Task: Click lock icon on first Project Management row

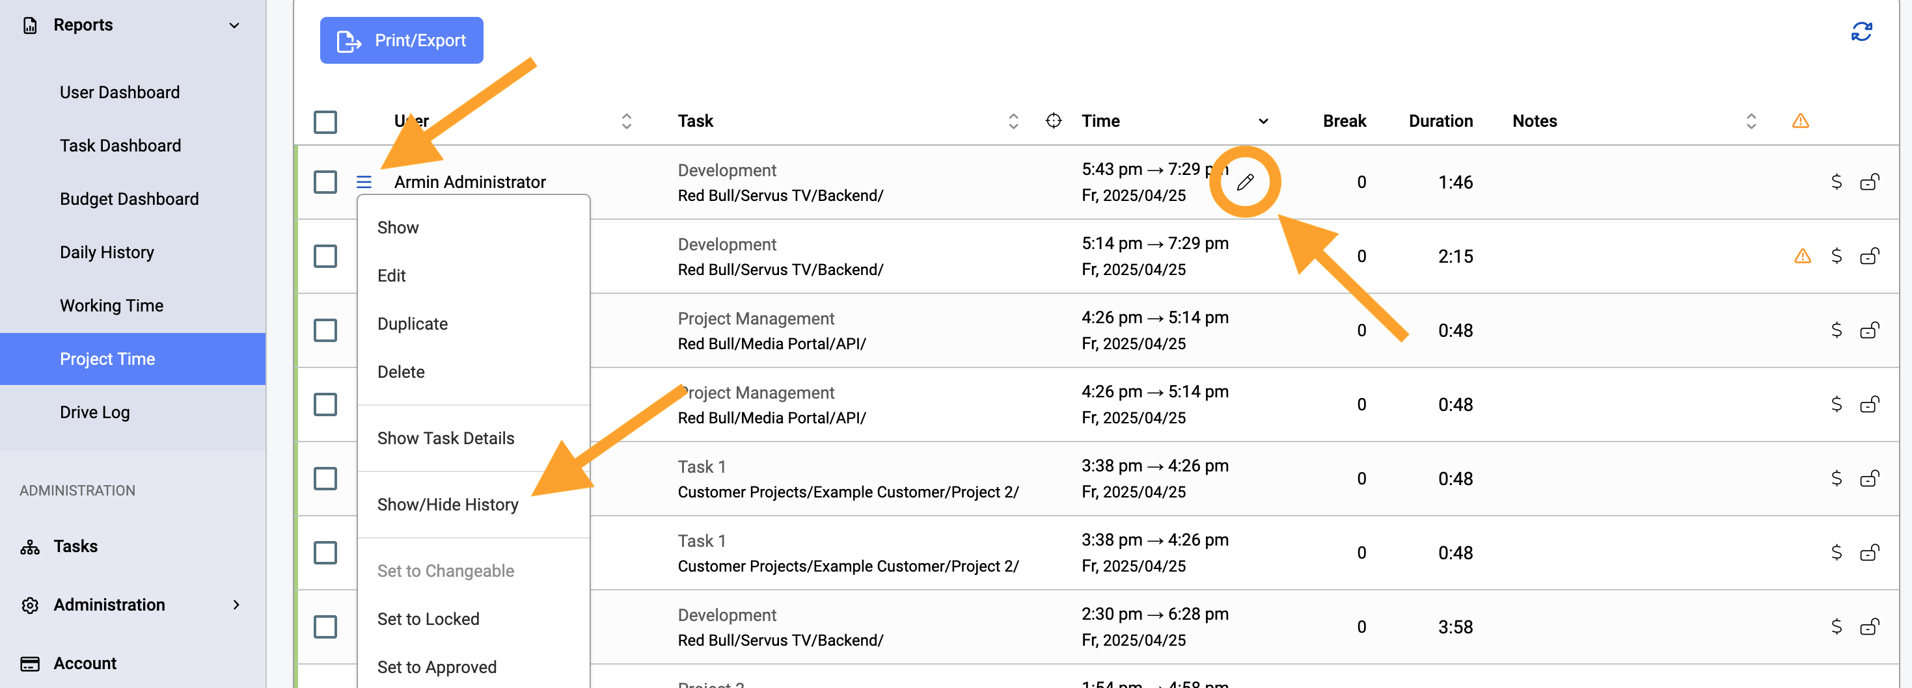Action: 1869,330
